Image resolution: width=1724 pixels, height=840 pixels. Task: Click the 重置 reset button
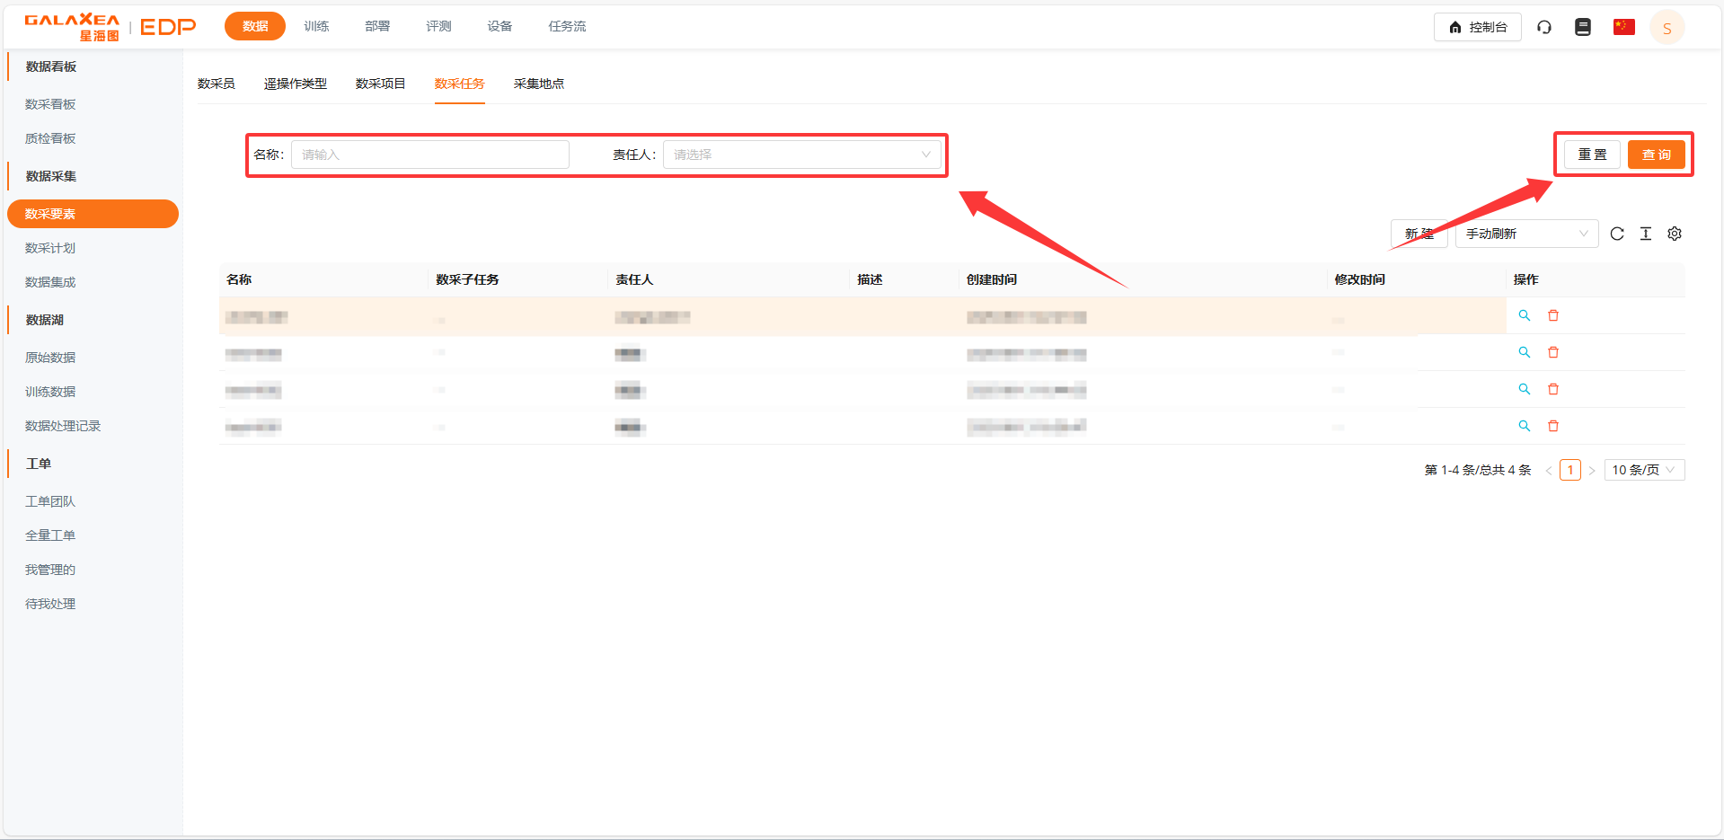[x=1592, y=155]
